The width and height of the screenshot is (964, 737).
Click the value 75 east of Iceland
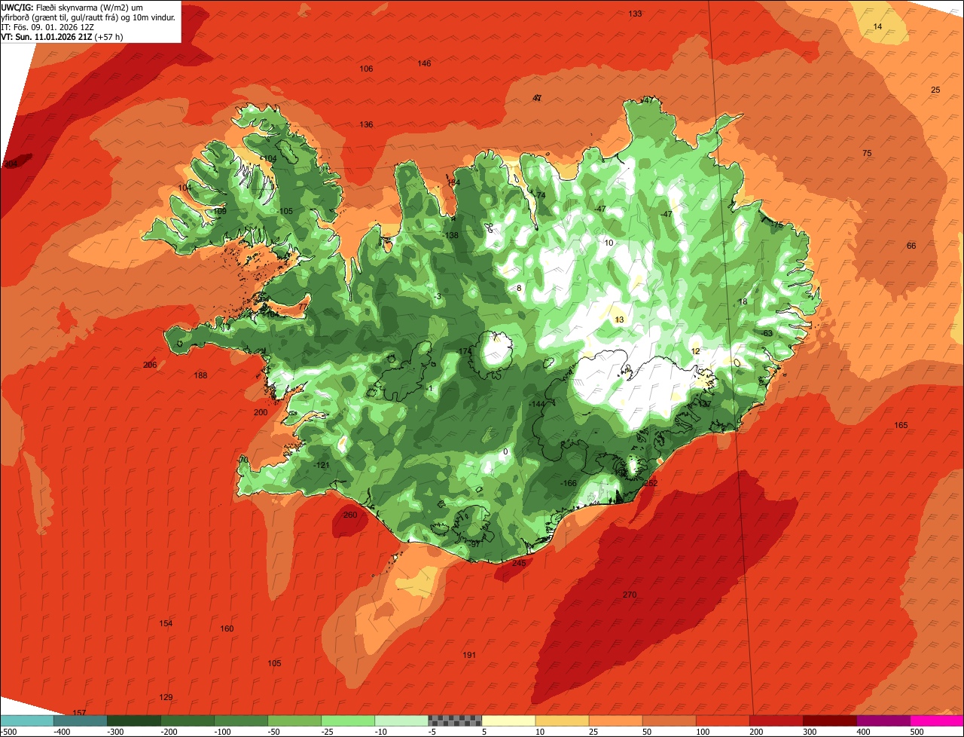(867, 153)
